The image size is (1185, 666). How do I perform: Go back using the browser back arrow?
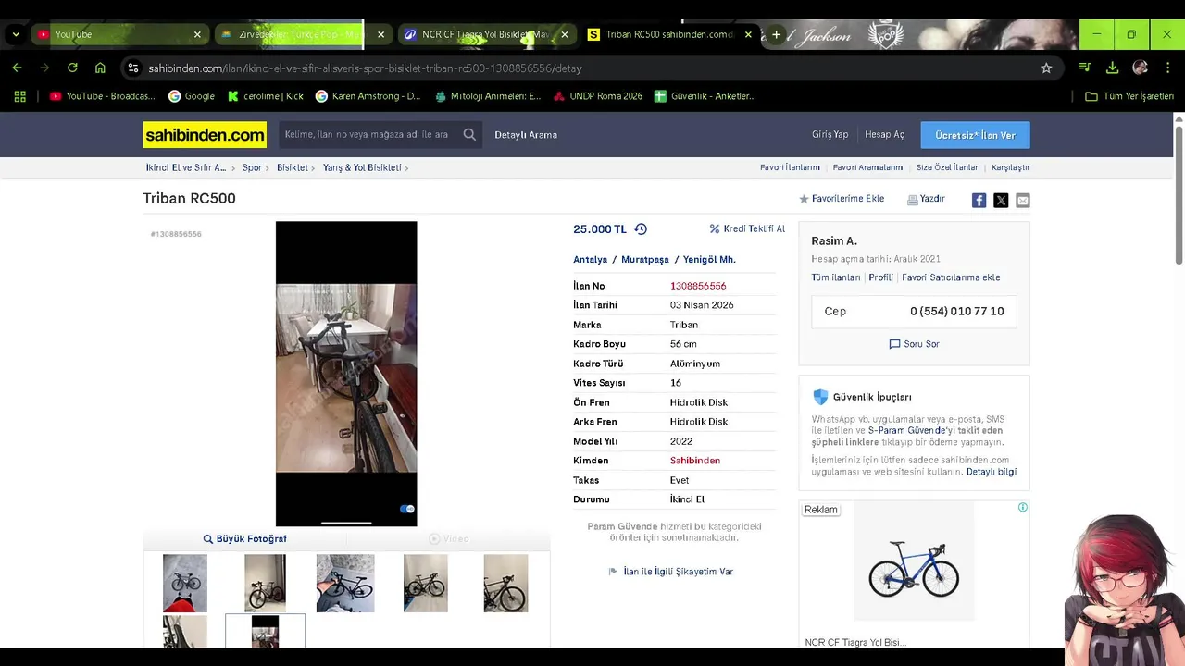[x=17, y=68]
